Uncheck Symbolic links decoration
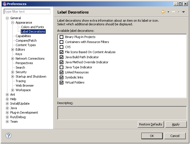Viewport: 190px width, 144px height. [61, 77]
